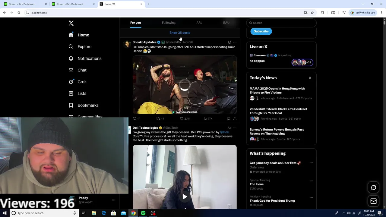386x217 pixels.
Task: View analytics of the Sneako post
Action: (208, 119)
